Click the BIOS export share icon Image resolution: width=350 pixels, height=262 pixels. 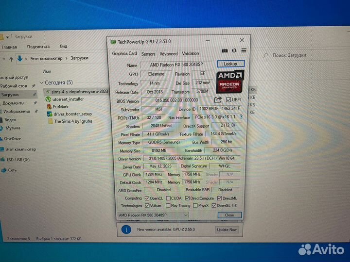(218, 99)
